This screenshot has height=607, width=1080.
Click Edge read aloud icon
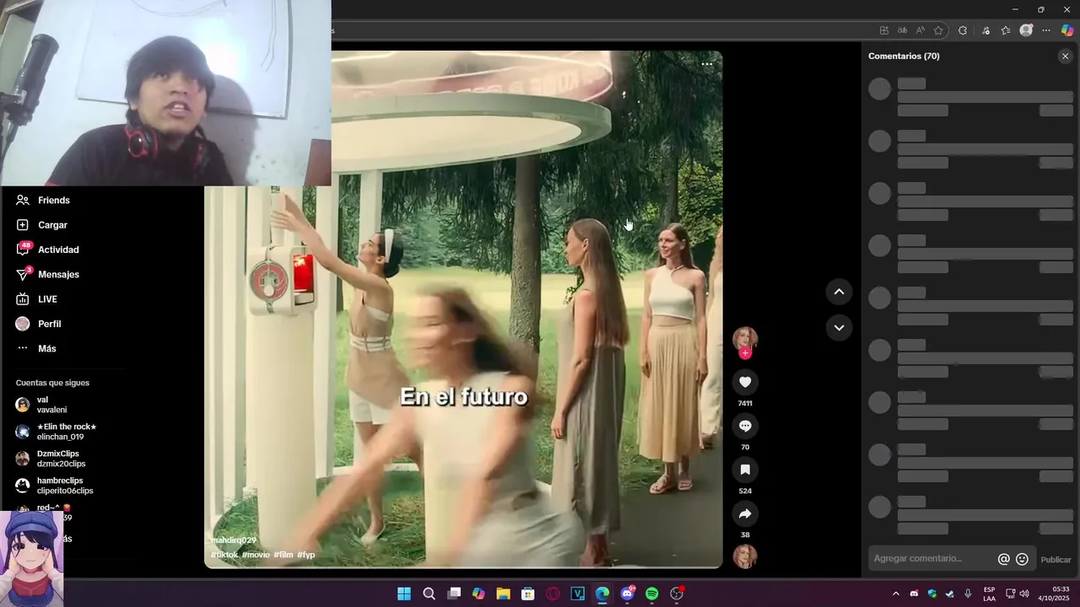(921, 30)
